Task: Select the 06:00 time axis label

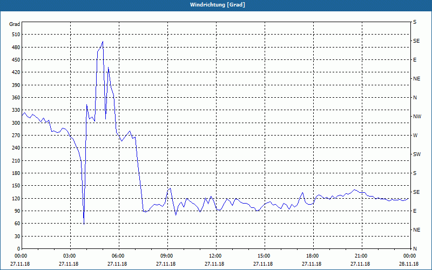Action: (118, 256)
